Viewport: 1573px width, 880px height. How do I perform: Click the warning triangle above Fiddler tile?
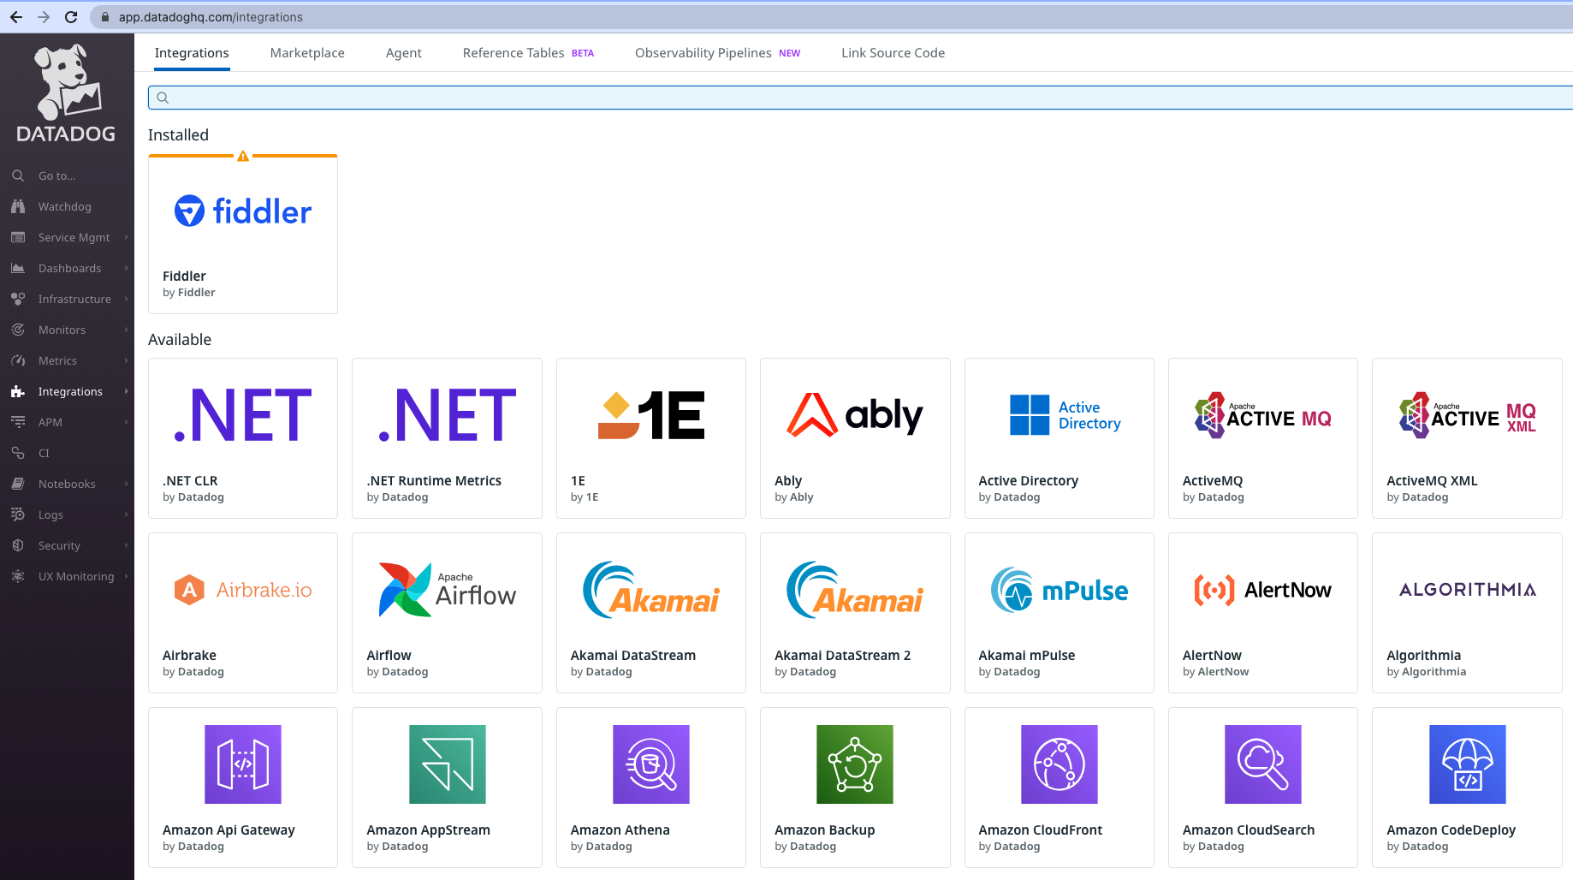[x=243, y=156]
